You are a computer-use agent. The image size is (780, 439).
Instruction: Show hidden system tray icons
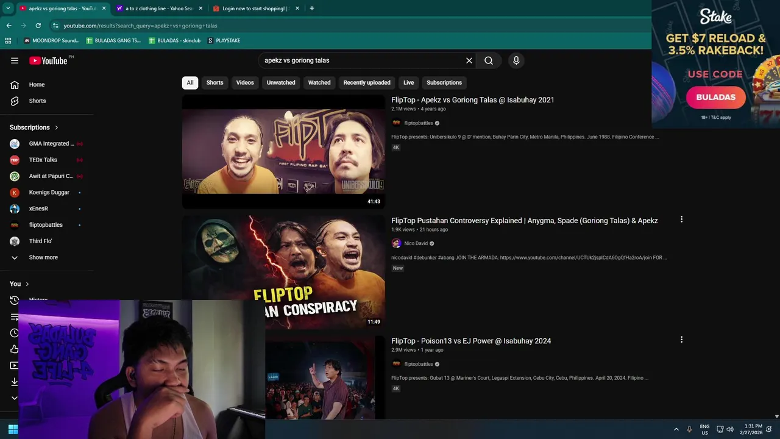coord(676,429)
